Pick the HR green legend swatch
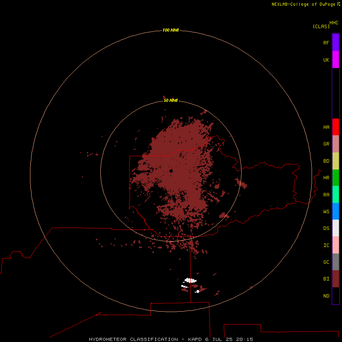This screenshot has height=342, width=342. click(x=336, y=177)
